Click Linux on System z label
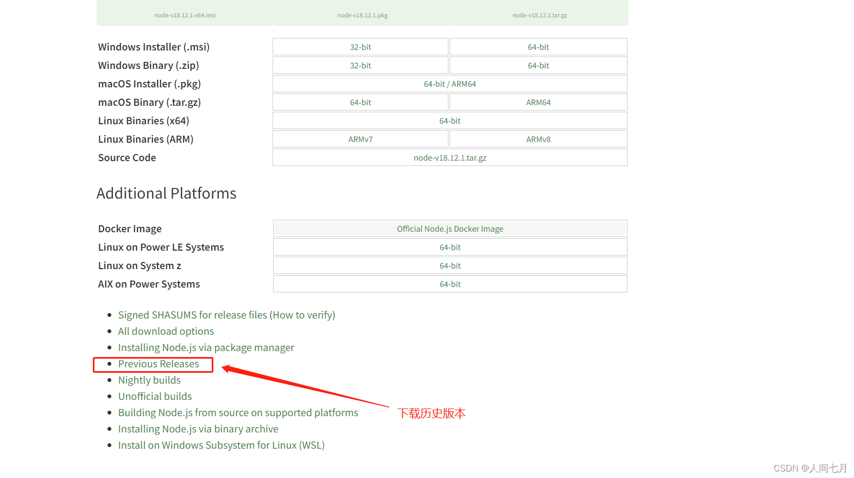 [140, 266]
